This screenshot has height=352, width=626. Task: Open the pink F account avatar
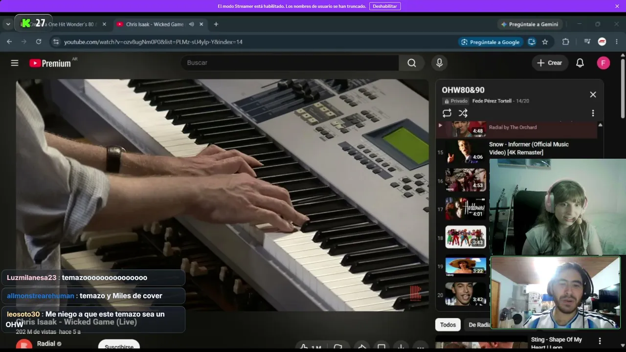point(604,63)
